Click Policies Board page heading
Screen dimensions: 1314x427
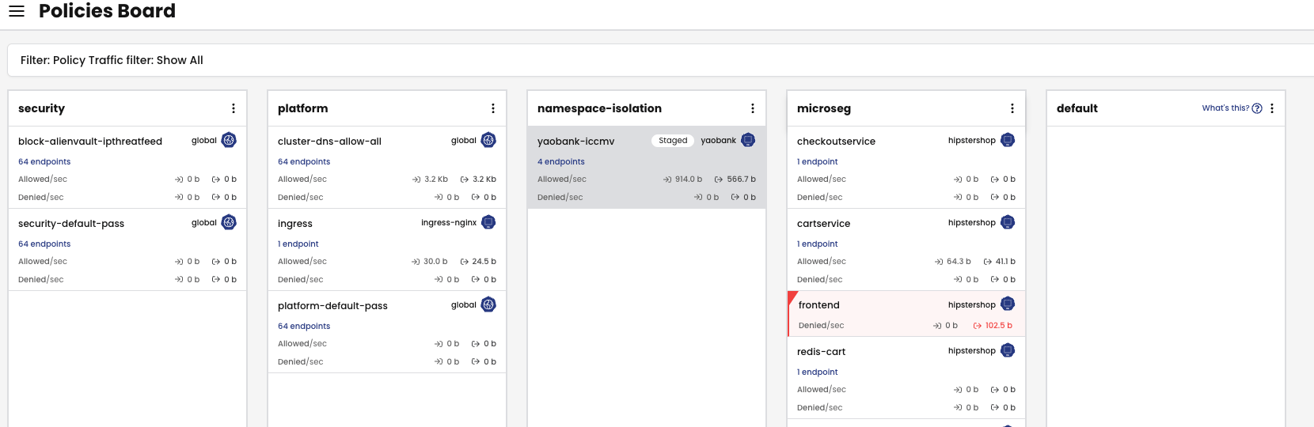[x=107, y=11]
